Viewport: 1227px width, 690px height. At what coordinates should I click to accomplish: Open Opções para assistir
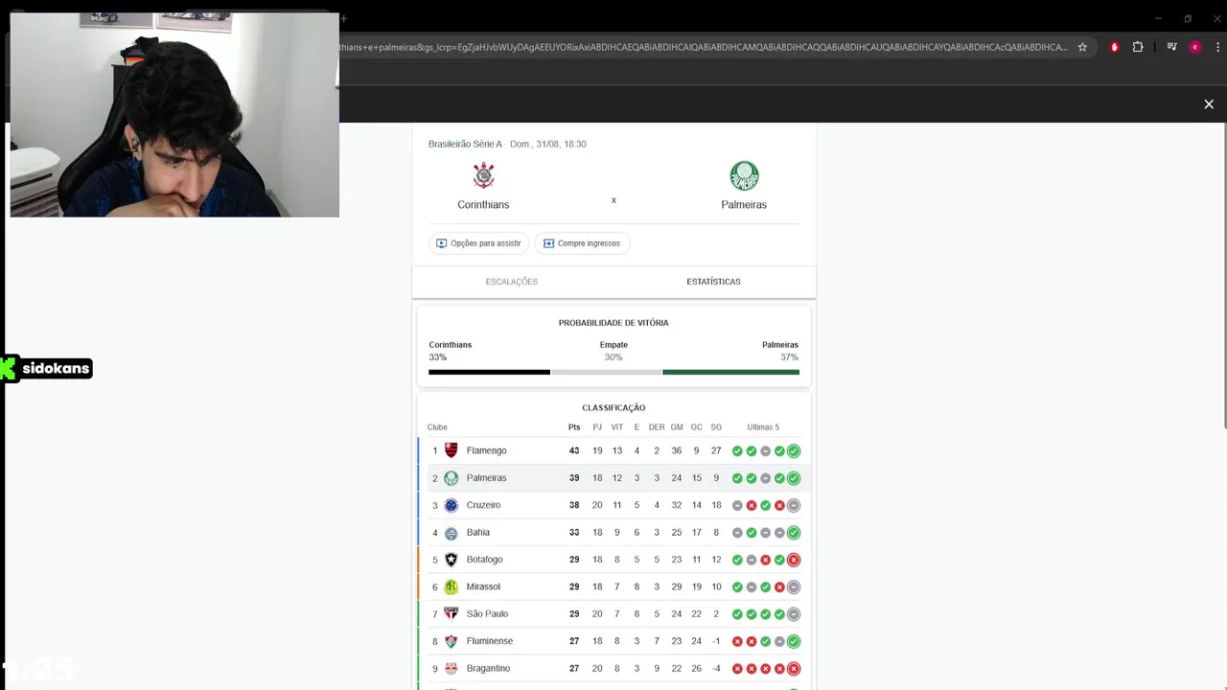(478, 243)
